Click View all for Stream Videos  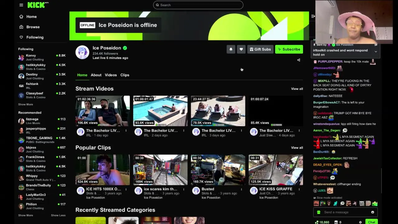click(x=297, y=89)
